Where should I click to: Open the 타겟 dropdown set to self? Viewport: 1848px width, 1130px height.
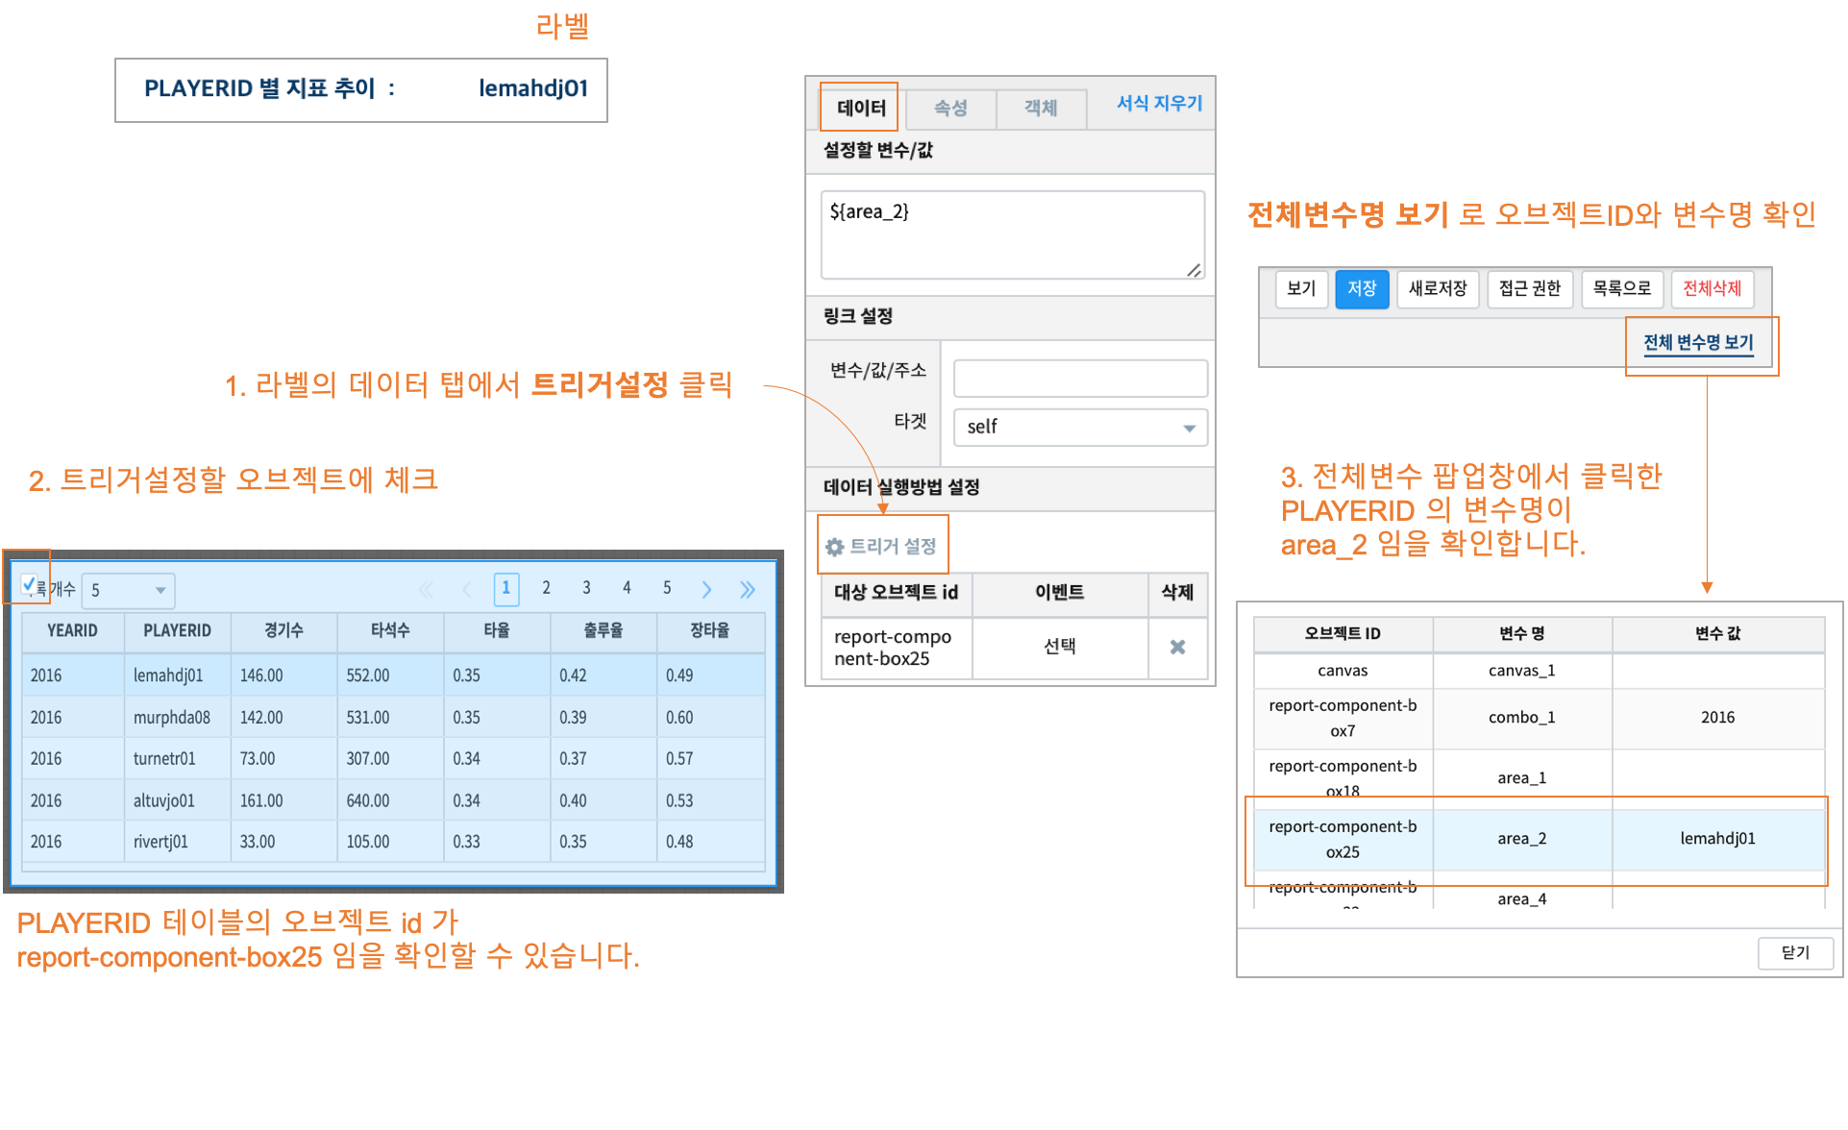point(1080,427)
